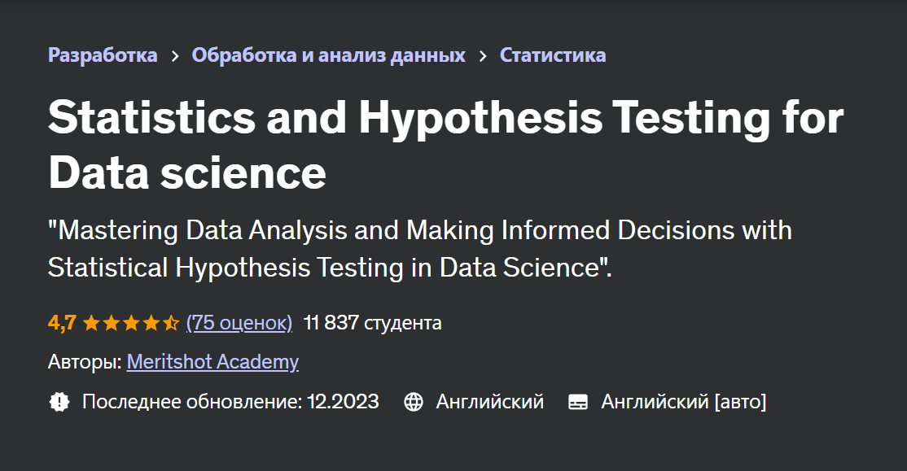This screenshot has height=471, width=907.
Task: Open Обработка и анализ данных category
Action: [x=328, y=55]
